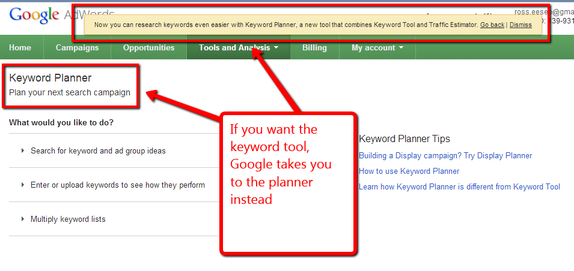Open How to use Keyword Planner link
Viewport: 574px width, 271px height.
coord(409,171)
